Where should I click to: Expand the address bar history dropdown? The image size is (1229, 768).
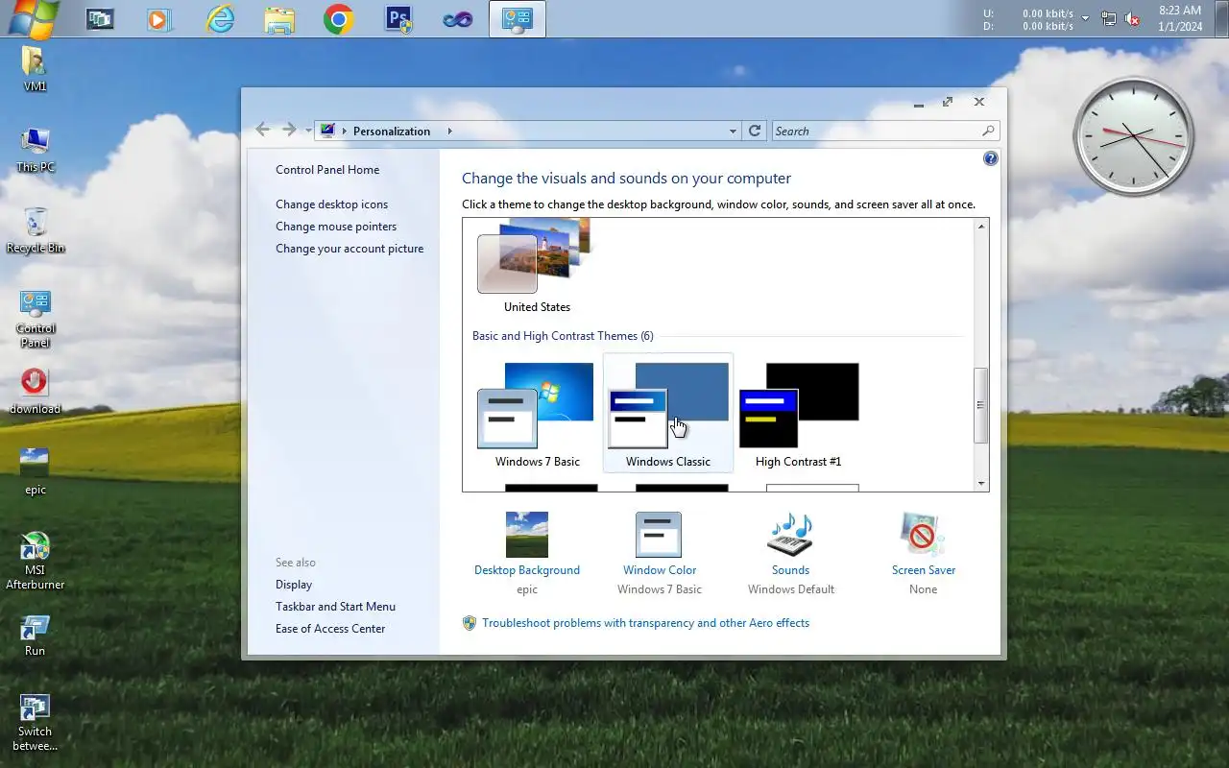[733, 131]
